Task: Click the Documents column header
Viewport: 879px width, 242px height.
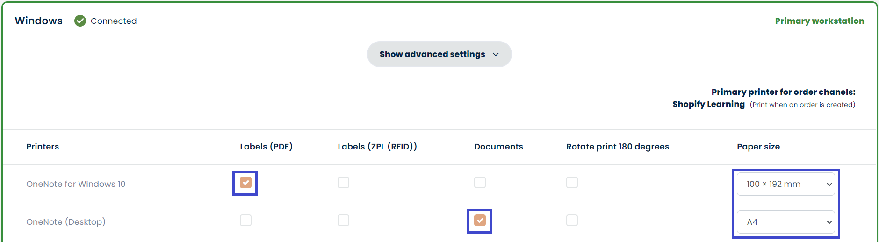Action: 498,147
